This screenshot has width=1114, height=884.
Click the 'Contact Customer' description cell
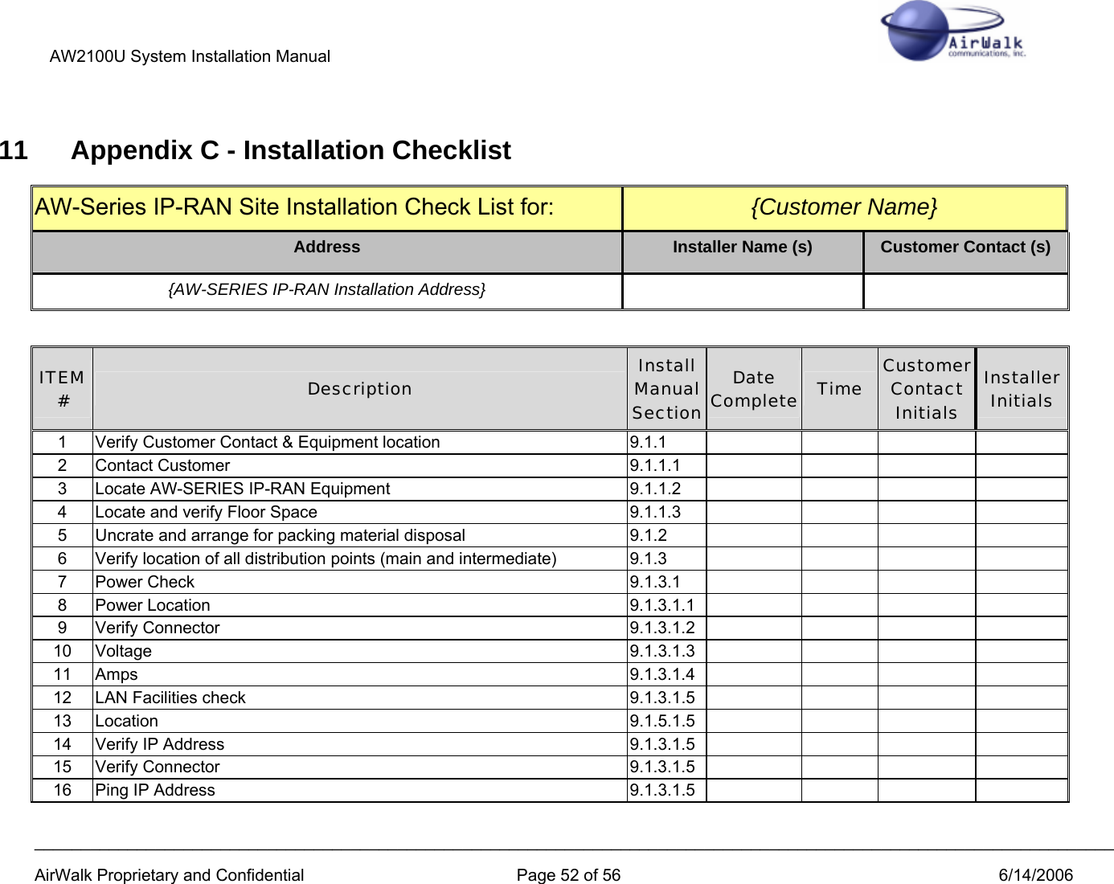359,466
